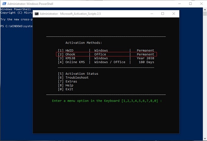The width and height of the screenshot is (207, 141).
Task: Click the 'PS C:\WINDOWS\syste' prompt in PowerShell
Action: pos(16,26)
